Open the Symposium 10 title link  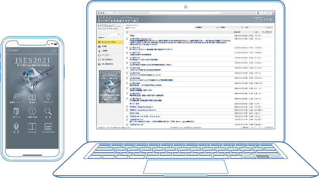tap(141, 89)
